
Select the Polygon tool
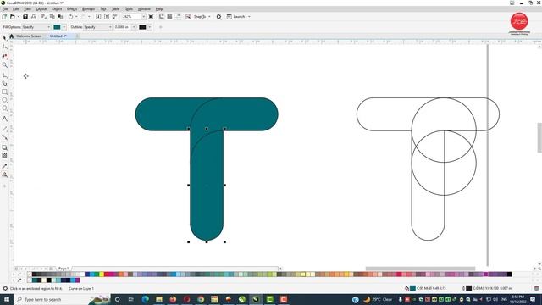click(x=4, y=108)
